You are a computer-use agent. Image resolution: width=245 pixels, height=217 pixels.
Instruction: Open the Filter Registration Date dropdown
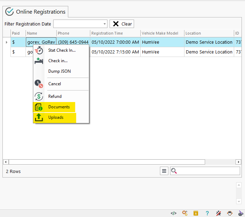click(x=105, y=24)
